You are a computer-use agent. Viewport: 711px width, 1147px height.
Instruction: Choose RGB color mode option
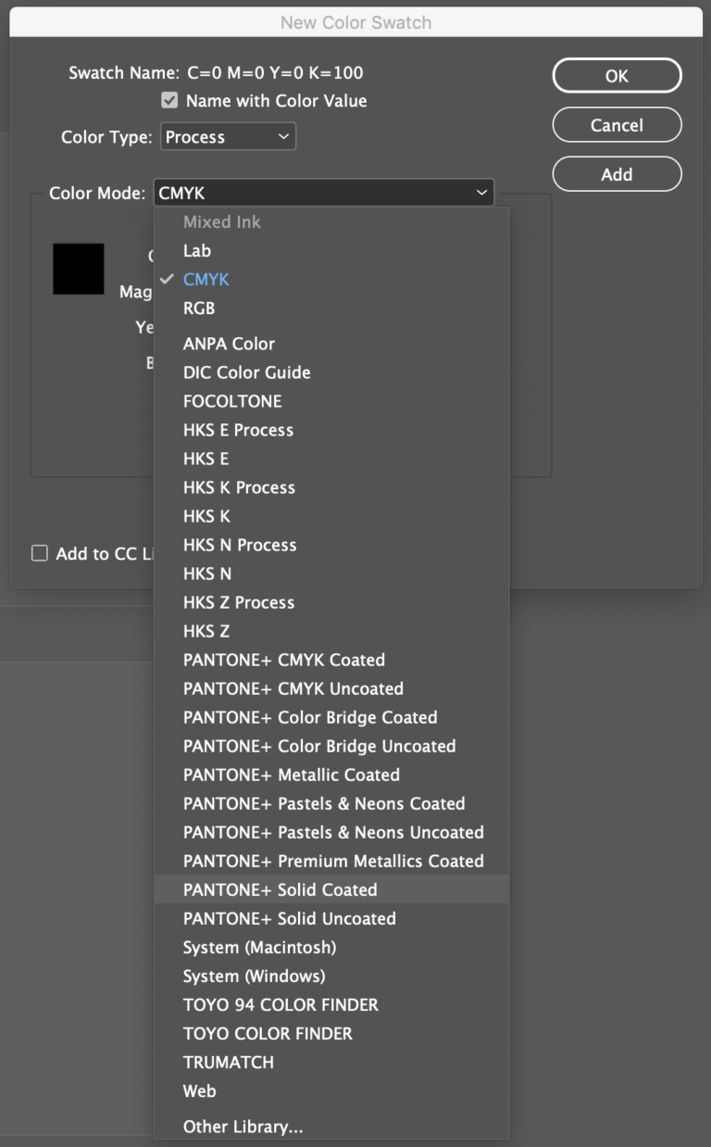(x=199, y=308)
